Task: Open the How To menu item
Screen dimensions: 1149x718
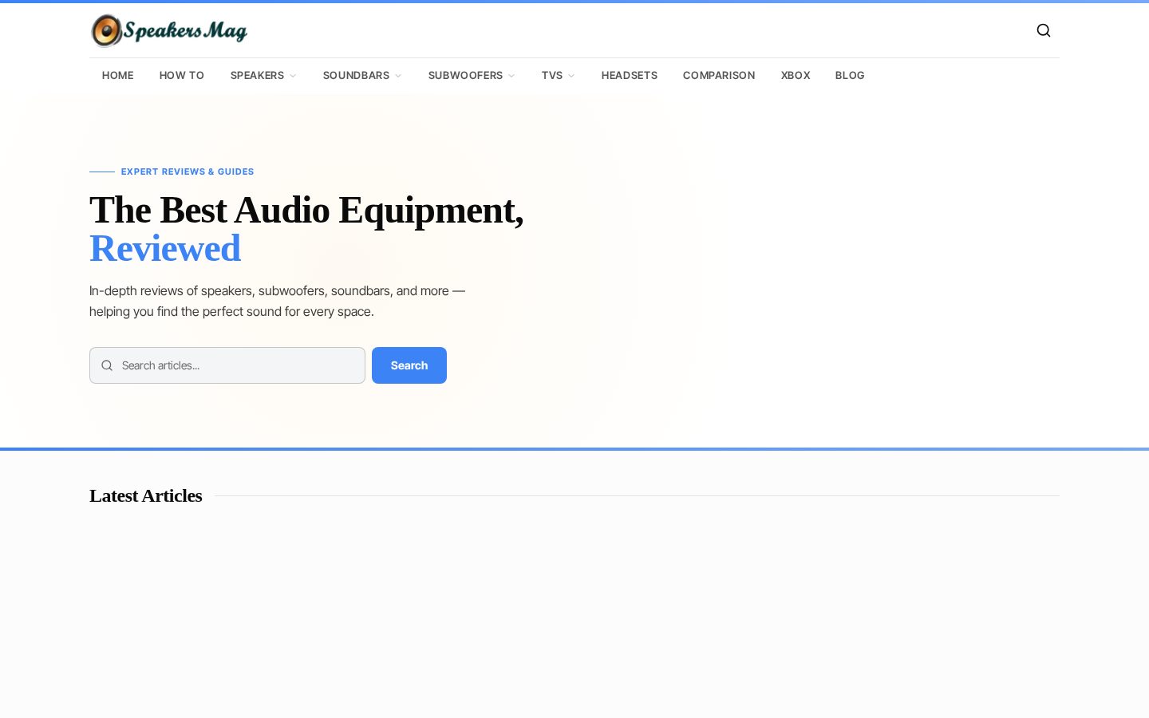Action: click(x=182, y=75)
